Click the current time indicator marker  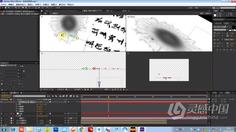tap(108, 97)
